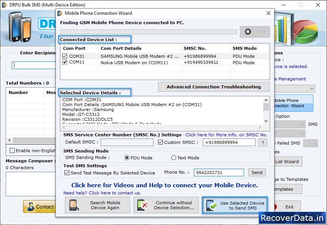The image size is (327, 225).
Task: Click Continue without Device Selection
Action: [x=166, y=205]
